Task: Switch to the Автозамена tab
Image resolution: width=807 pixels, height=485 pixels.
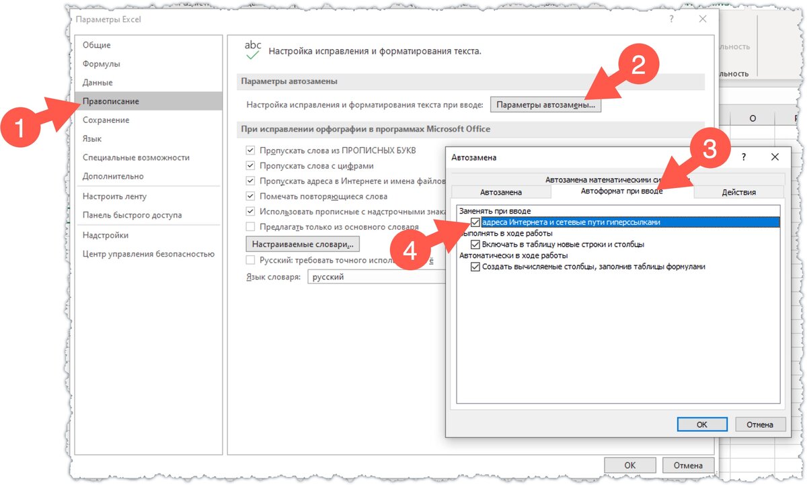Action: point(500,192)
